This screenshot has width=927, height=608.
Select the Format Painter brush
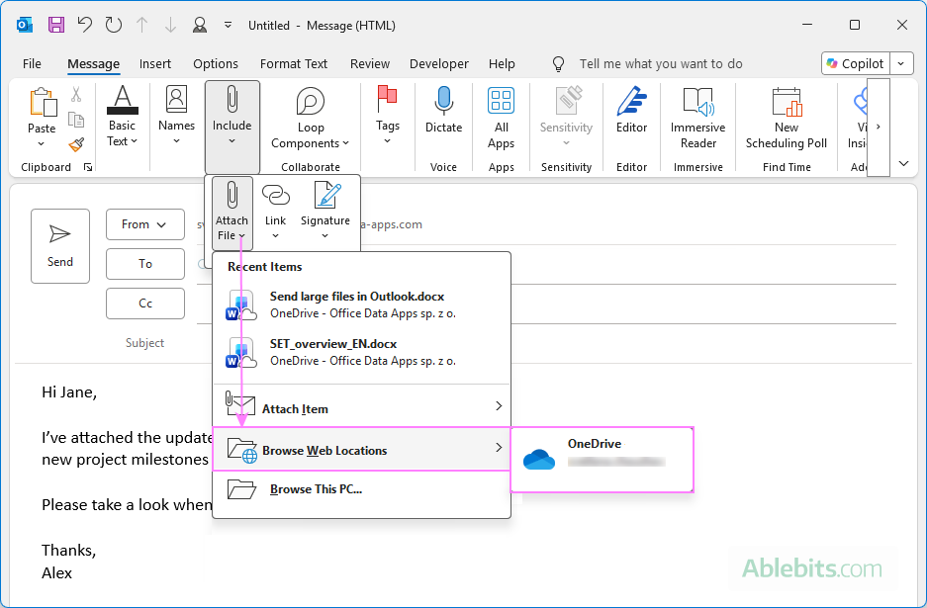click(x=76, y=144)
